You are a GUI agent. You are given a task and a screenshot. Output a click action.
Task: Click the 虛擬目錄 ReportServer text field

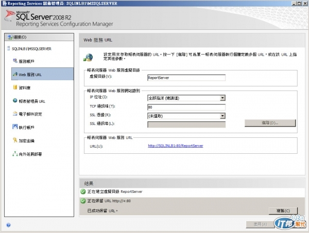pyautogui.click(x=186, y=78)
